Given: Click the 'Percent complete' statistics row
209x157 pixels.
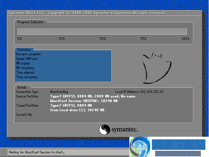Looking at the screenshot, I should click(x=28, y=54).
